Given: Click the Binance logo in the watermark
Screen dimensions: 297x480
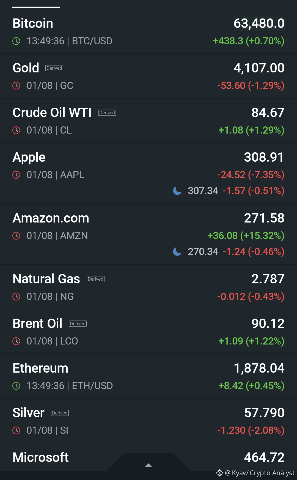Looking at the screenshot, I should click(219, 473).
